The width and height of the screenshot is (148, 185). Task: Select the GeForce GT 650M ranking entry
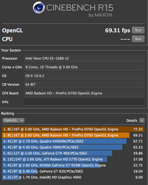(x=73, y=165)
